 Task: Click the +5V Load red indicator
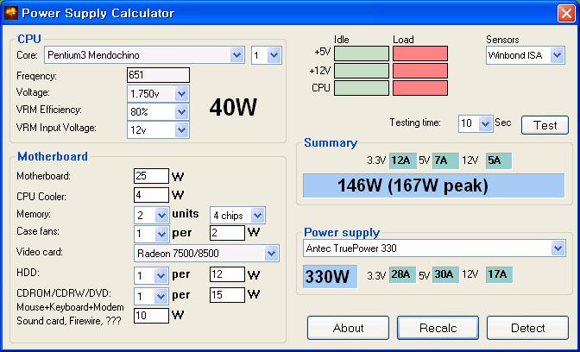click(420, 53)
